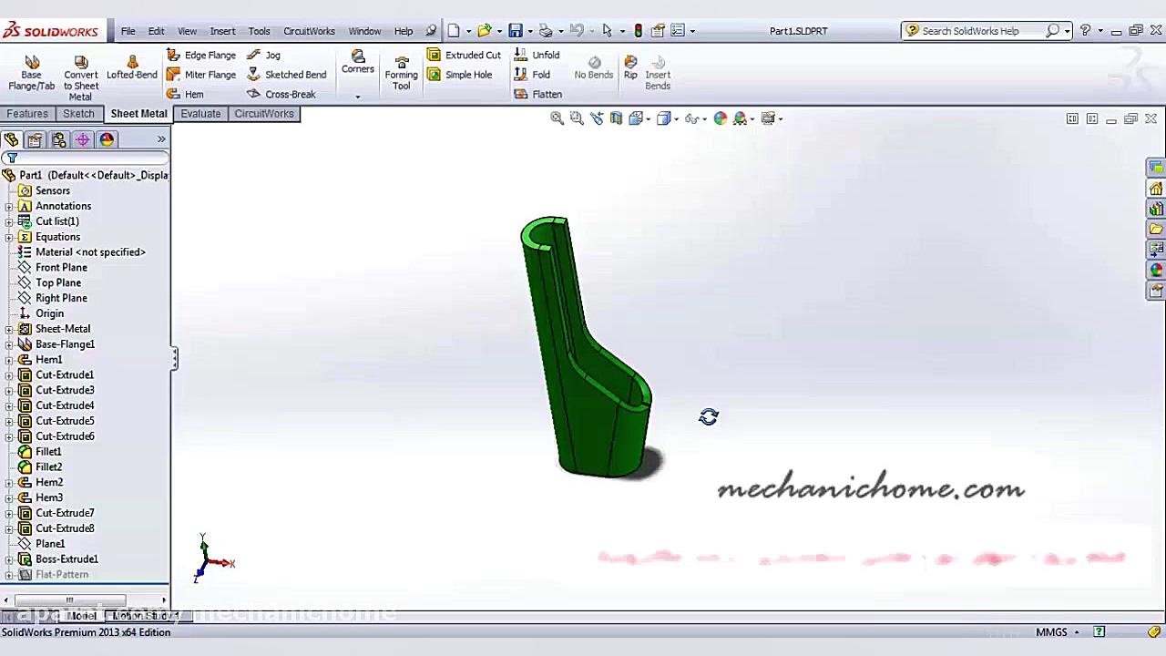
Task: Click Zoom to Fit in view toolbar
Action: point(557,118)
